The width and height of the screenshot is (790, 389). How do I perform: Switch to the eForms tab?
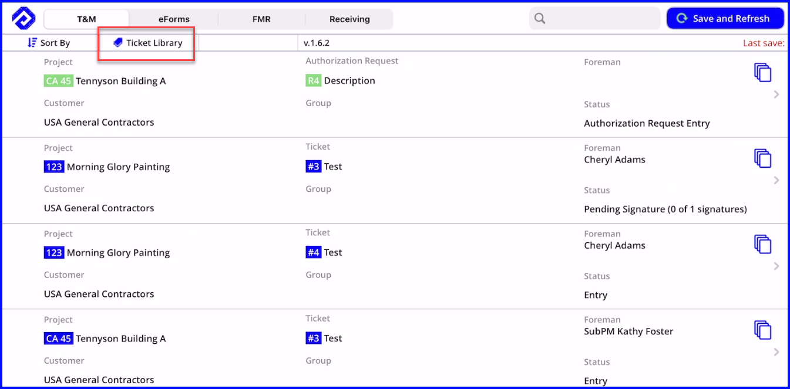(x=174, y=19)
